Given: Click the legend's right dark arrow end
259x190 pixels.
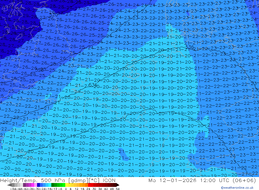Looking at the screenshot, I should (x=118, y=185).
